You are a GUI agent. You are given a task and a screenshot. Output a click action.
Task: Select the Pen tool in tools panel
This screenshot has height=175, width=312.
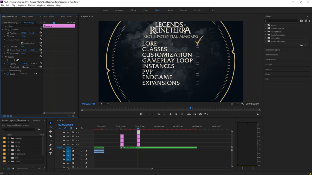point(50,145)
